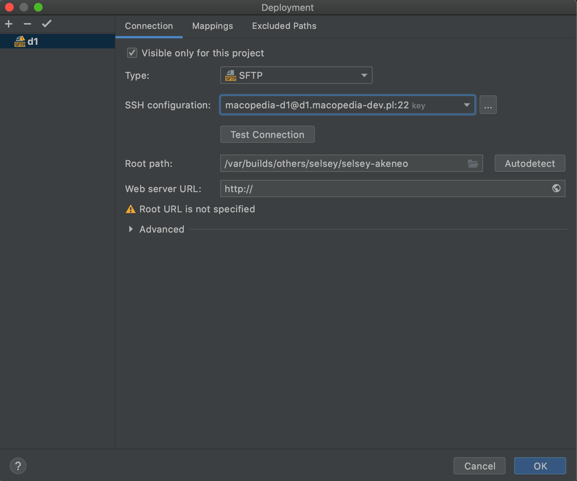577x481 pixels.
Task: Click the globe icon in Web server URL
Action: pos(556,188)
